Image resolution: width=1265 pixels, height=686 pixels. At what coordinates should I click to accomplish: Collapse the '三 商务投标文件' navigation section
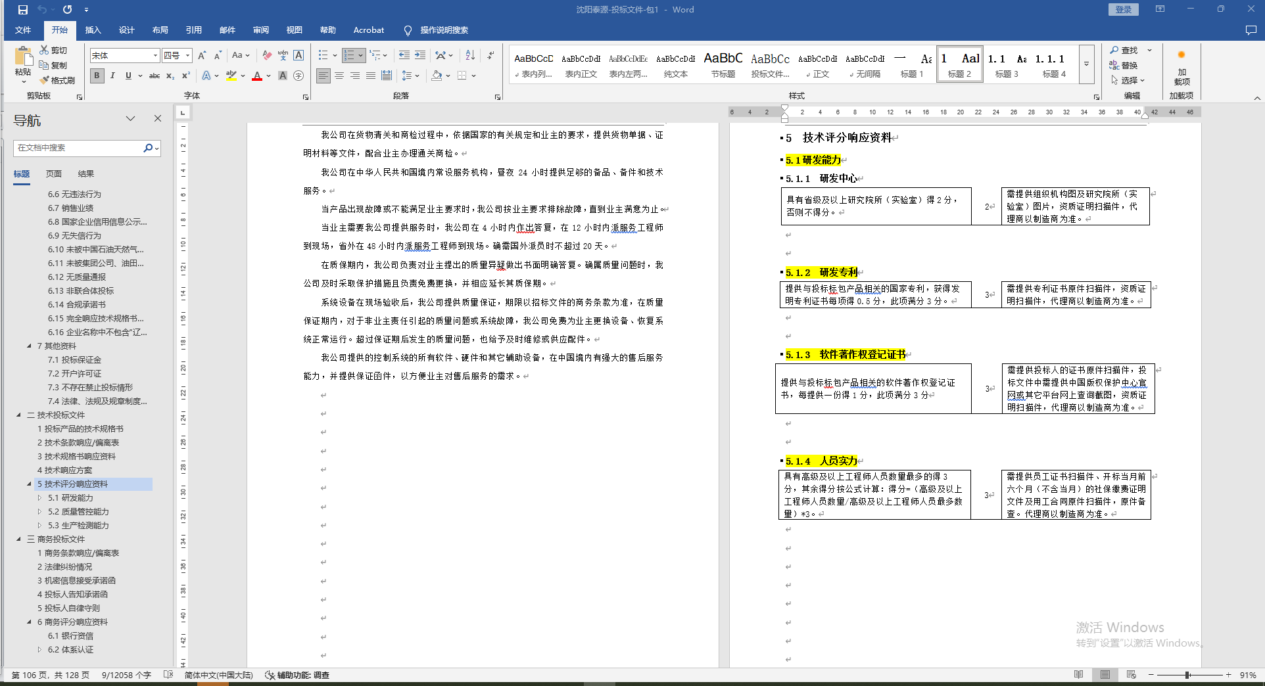[18, 539]
